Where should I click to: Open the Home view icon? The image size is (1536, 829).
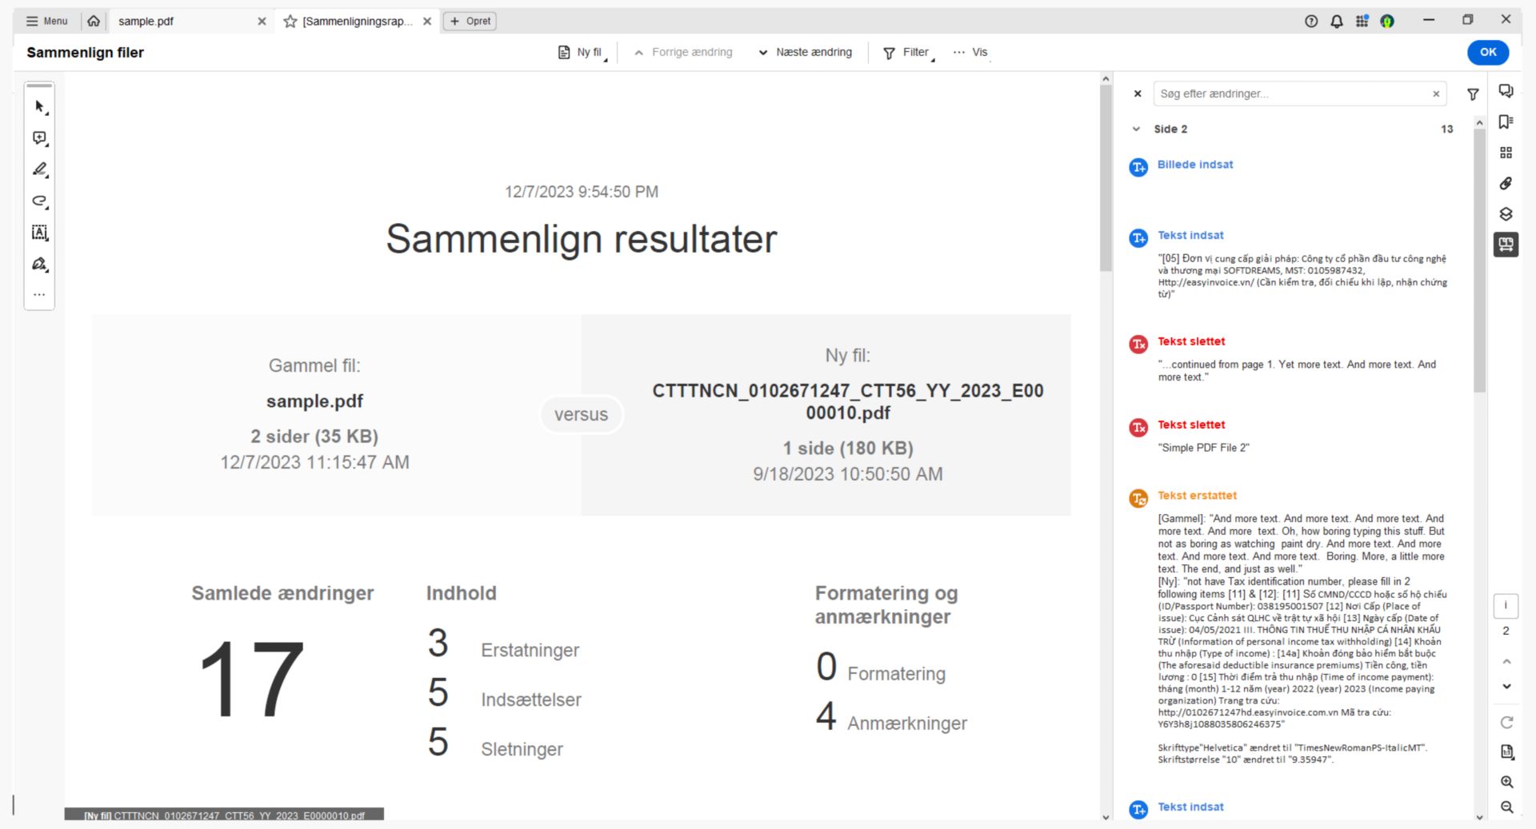click(94, 21)
